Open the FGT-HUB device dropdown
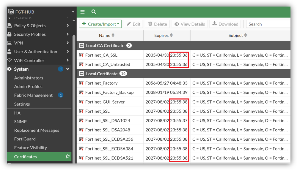 click(x=73, y=12)
